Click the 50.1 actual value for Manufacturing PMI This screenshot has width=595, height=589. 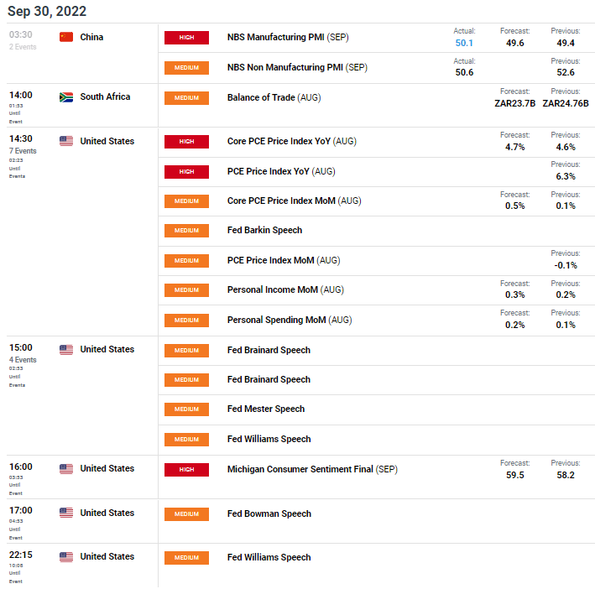pyautogui.click(x=463, y=43)
